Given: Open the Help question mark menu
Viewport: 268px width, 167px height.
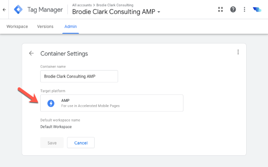Looking at the screenshot, I should tap(233, 9).
